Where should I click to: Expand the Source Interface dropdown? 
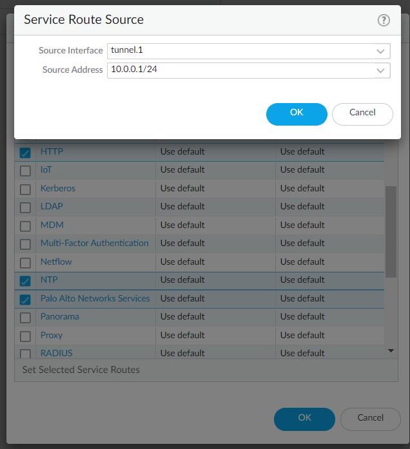380,51
